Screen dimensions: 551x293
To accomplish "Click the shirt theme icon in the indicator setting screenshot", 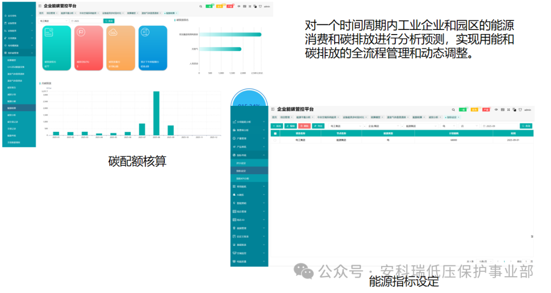I will pyautogui.click(x=520, y=110).
